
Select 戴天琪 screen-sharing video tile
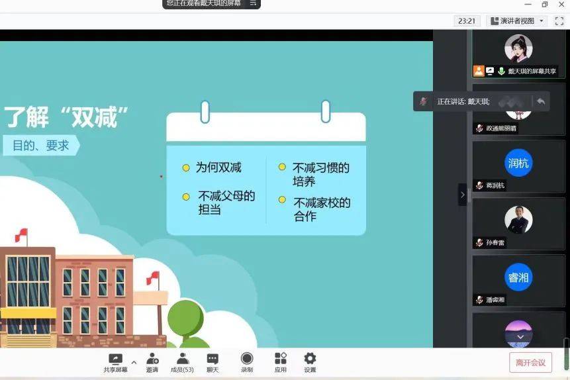pyautogui.click(x=518, y=54)
